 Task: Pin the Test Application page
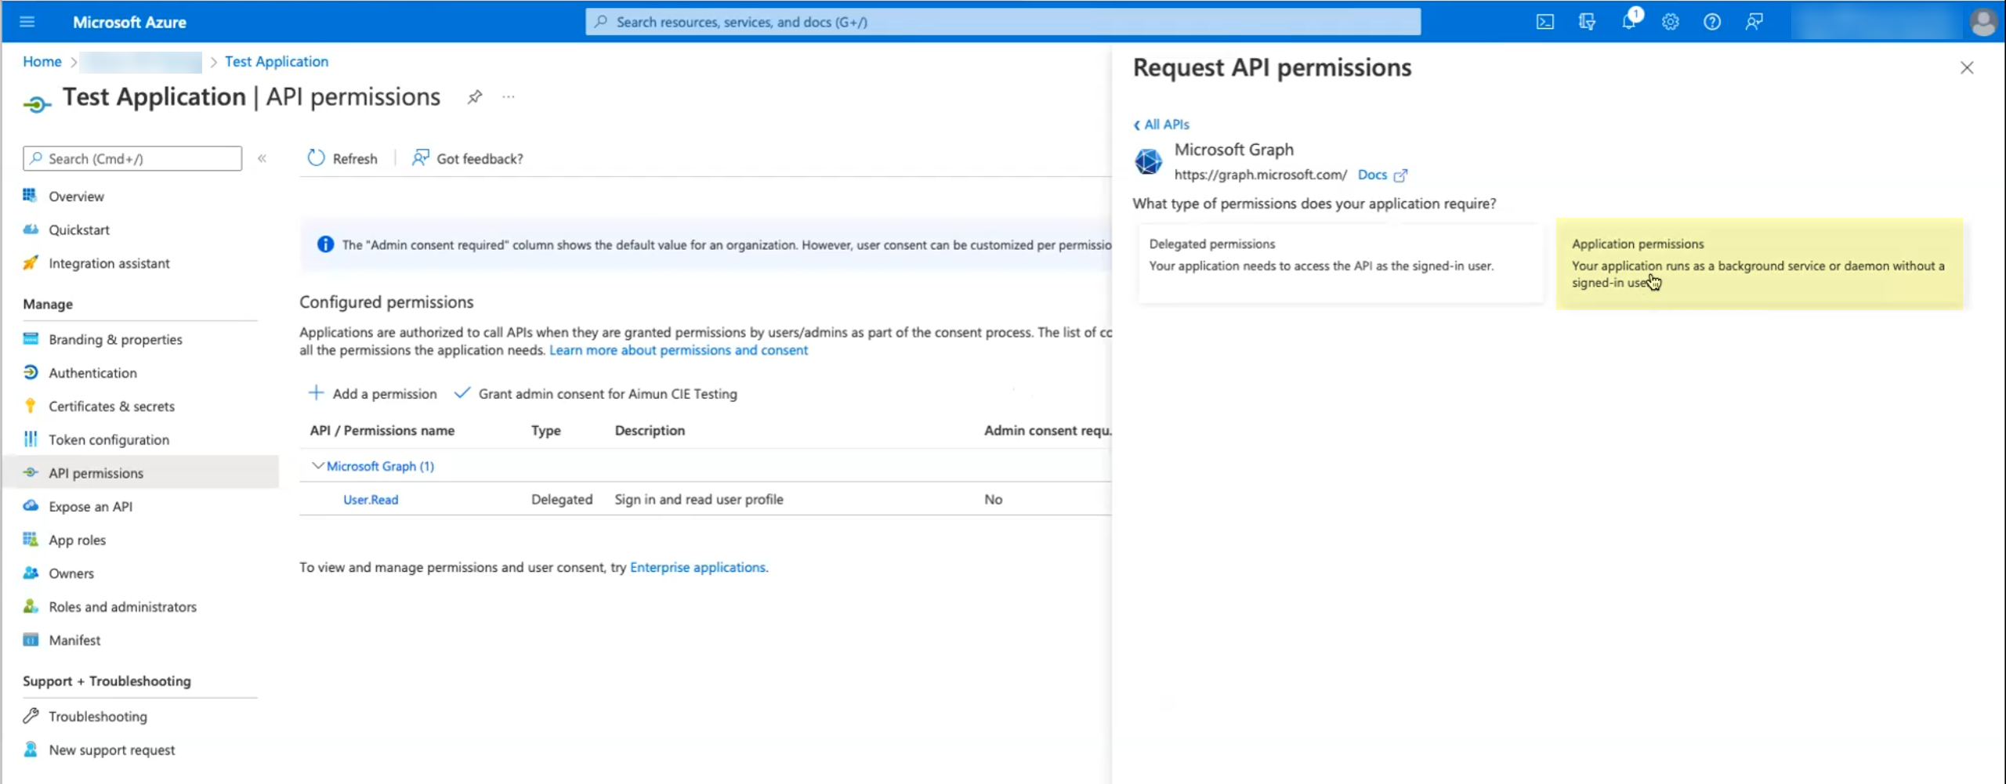[474, 97]
